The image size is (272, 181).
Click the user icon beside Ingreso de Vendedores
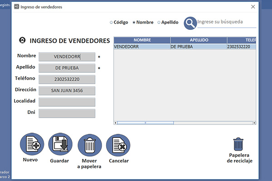22,40
